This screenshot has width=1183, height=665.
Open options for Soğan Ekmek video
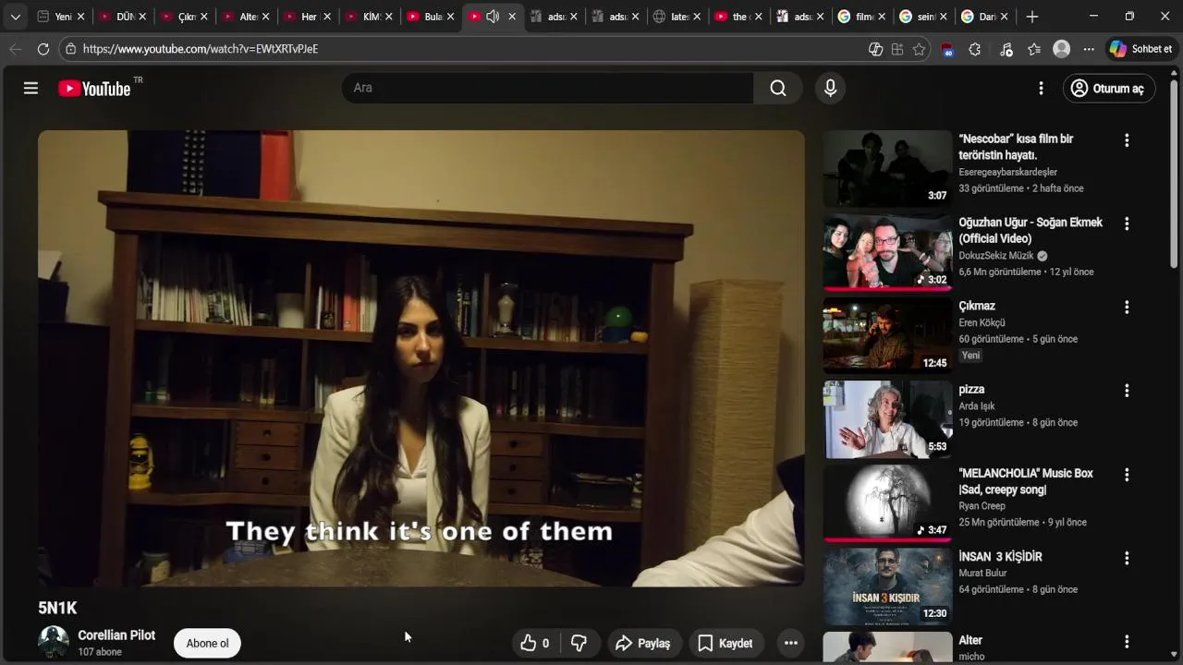(1127, 224)
